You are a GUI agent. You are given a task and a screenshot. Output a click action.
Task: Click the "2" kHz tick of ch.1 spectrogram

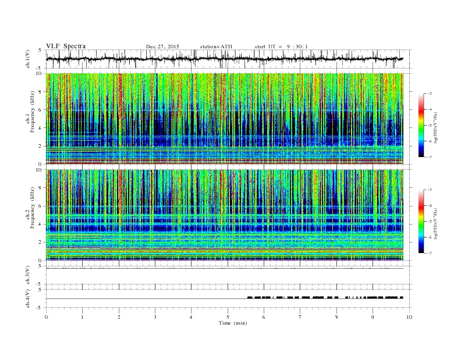coord(41,146)
